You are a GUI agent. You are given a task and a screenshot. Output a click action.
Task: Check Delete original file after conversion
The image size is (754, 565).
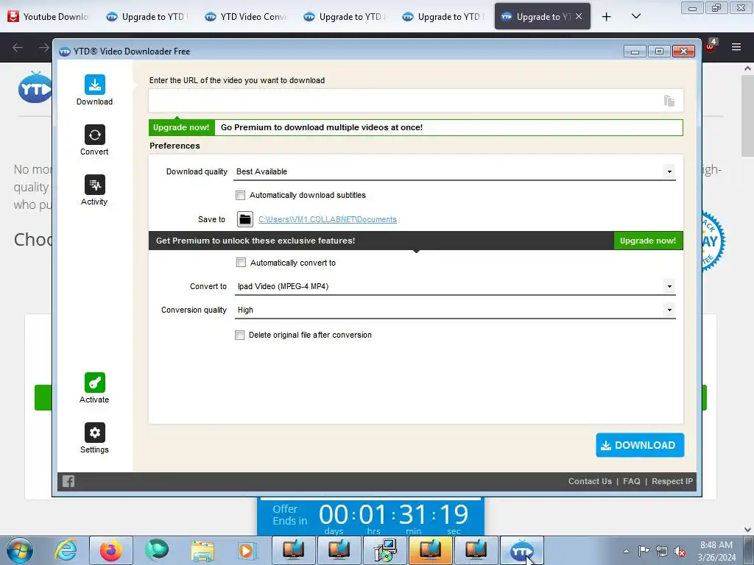[x=239, y=335]
